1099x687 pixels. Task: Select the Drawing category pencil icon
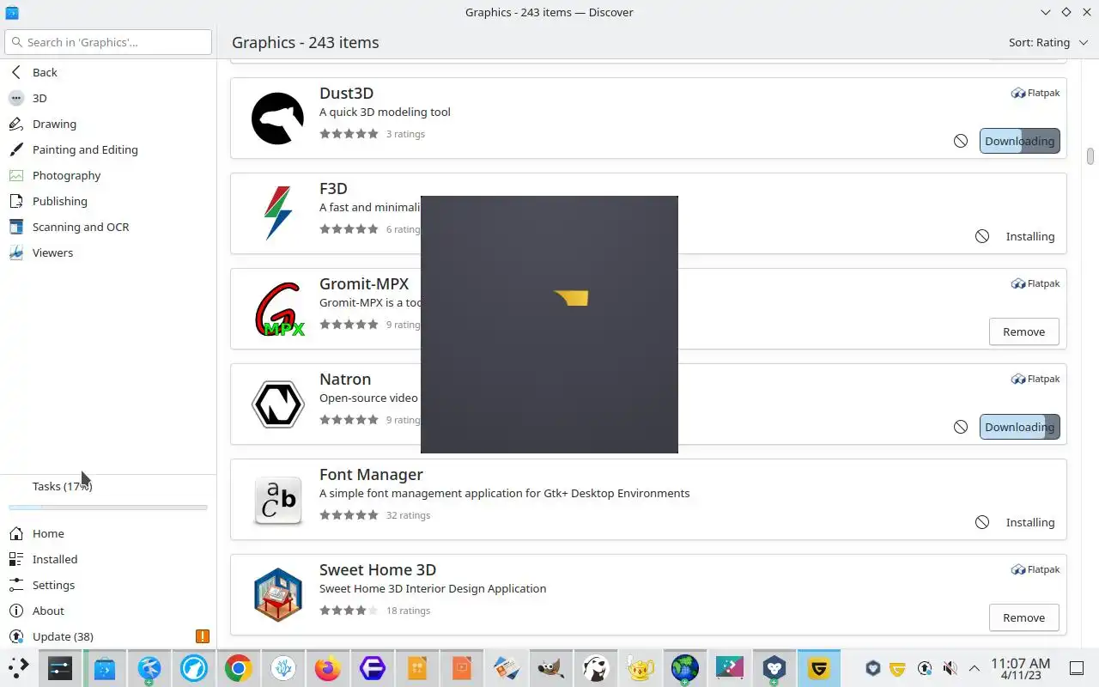click(16, 124)
